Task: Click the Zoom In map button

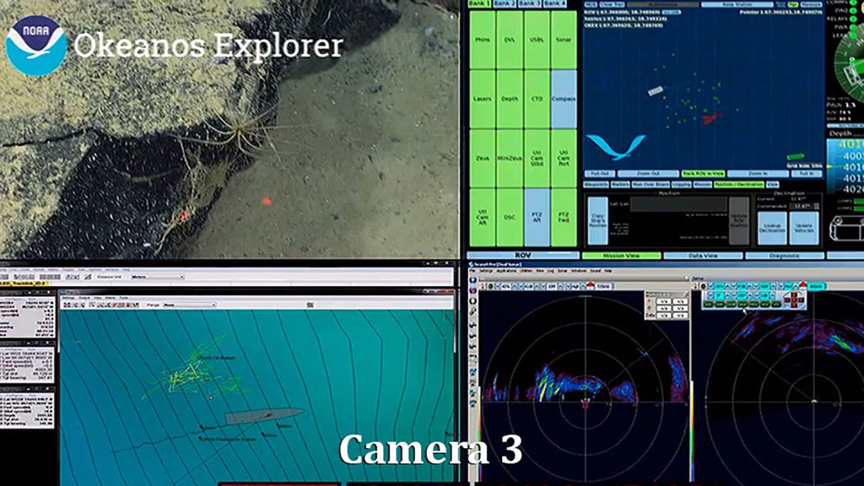Action: pyautogui.click(x=757, y=173)
